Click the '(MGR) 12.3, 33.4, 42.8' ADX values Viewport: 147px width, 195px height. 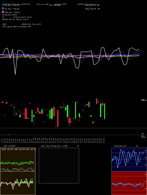31,24
